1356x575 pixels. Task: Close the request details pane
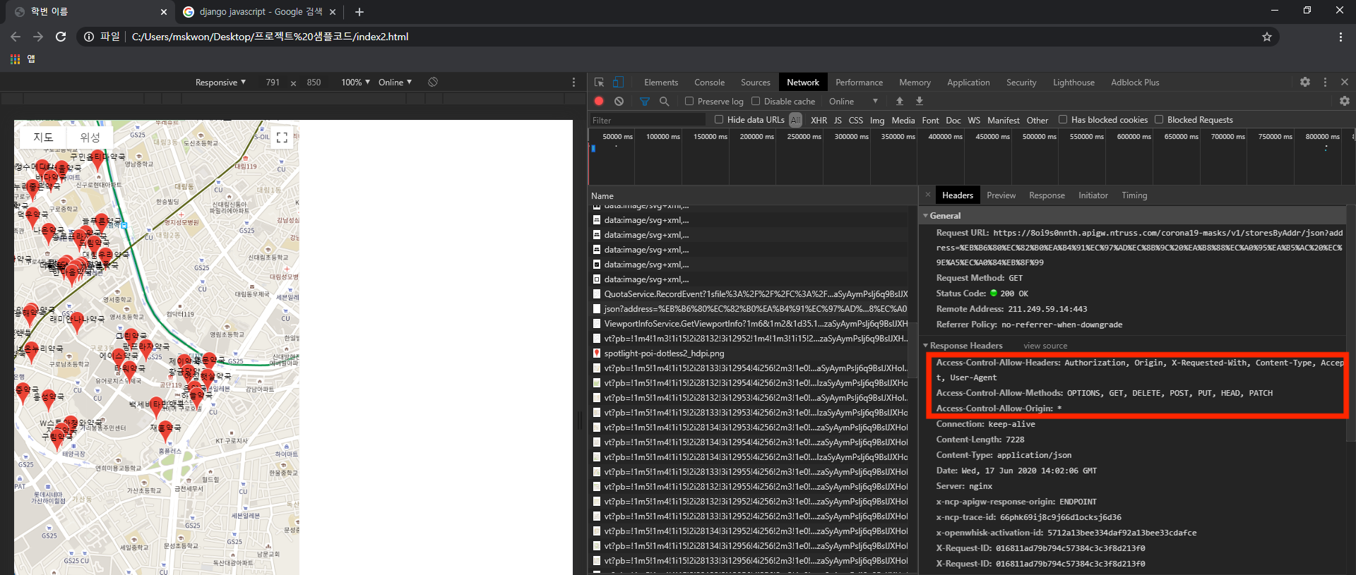pos(928,195)
